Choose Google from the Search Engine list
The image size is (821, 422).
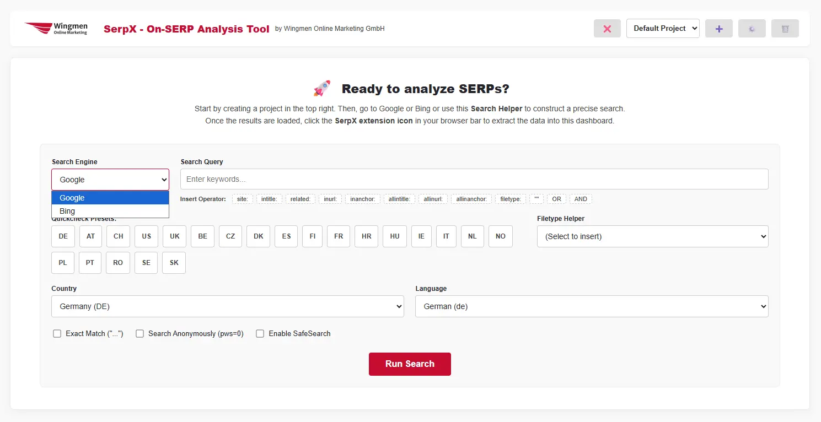[110, 198]
